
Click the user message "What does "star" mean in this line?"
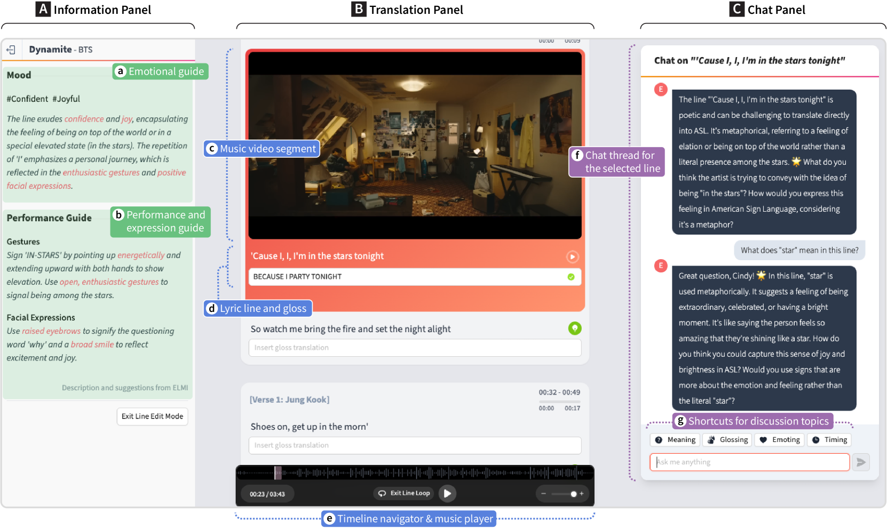(x=799, y=250)
